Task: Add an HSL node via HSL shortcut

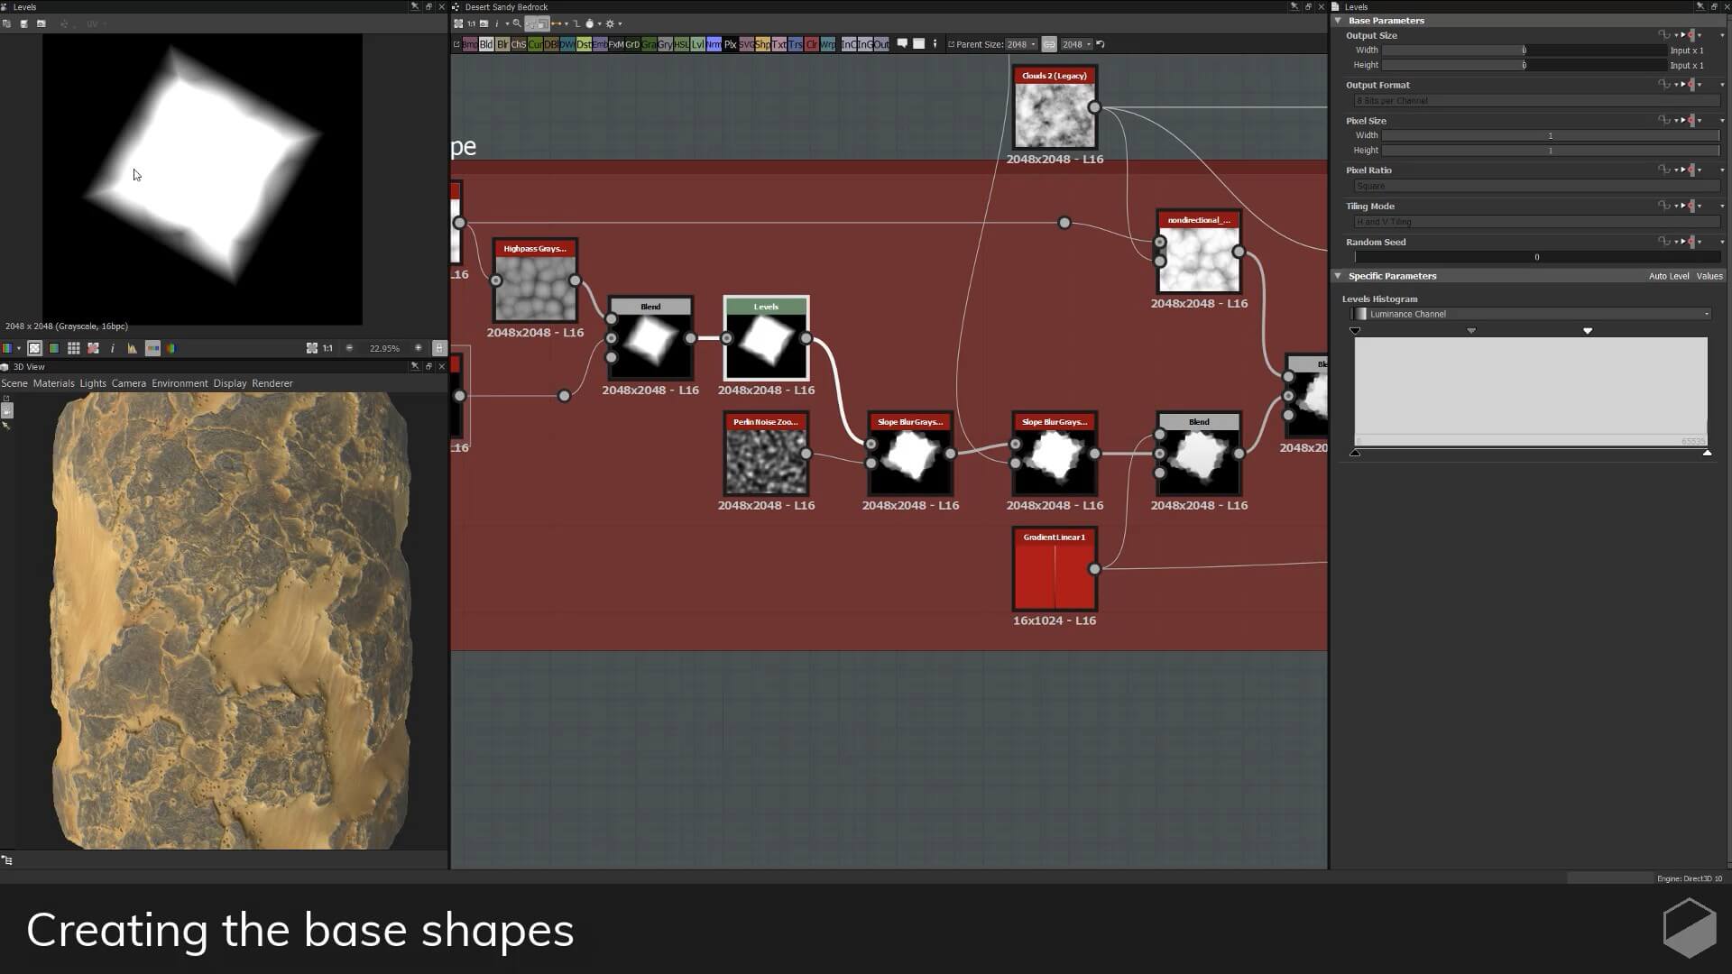Action: (681, 44)
